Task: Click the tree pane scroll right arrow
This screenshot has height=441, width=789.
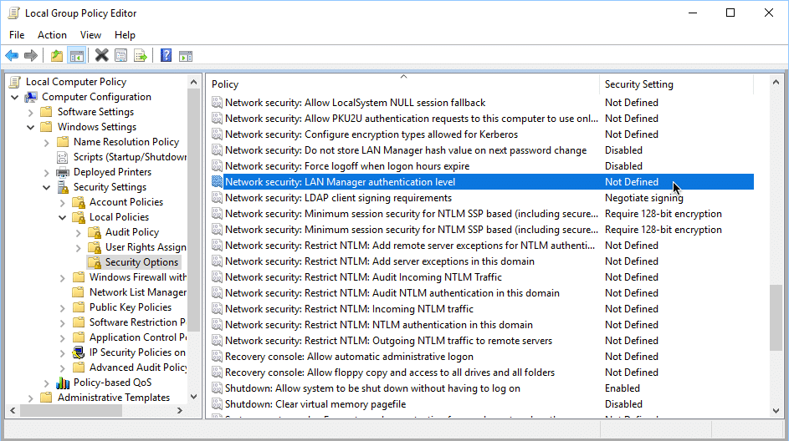Action: tap(180, 411)
